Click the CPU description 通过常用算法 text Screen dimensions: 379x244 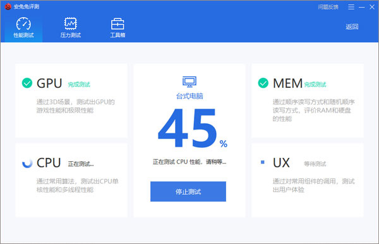click(x=77, y=185)
